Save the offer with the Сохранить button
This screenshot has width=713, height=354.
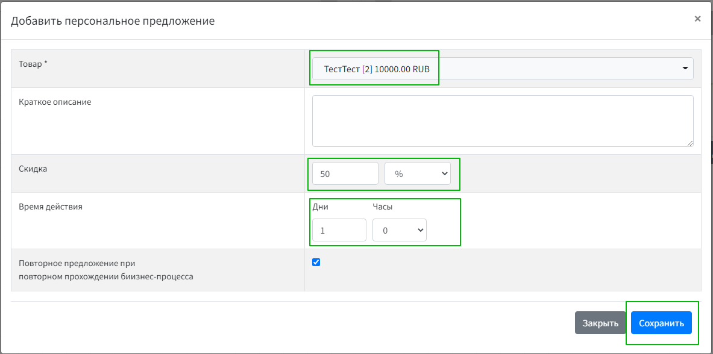click(661, 323)
